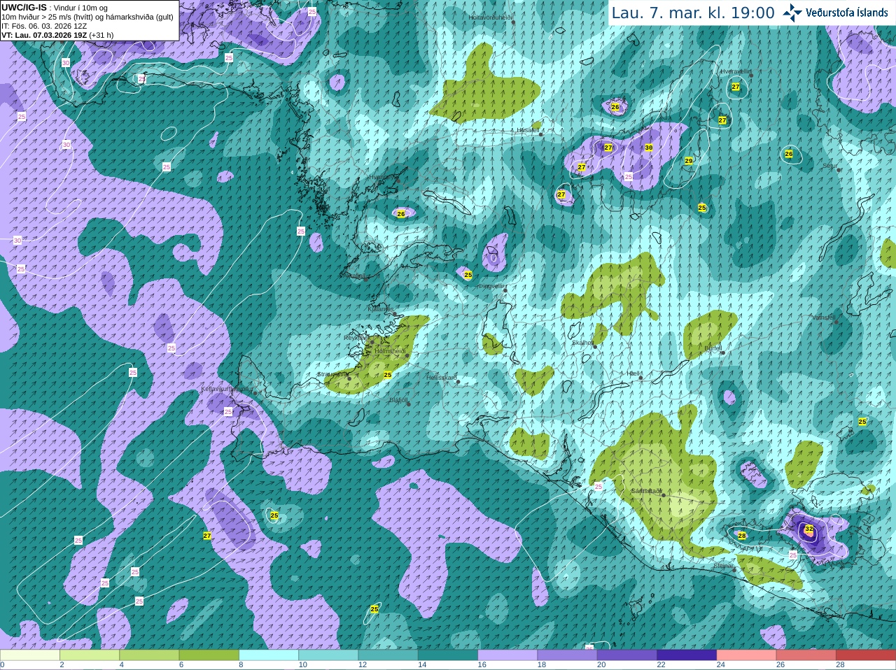This screenshot has width=896, height=670.
Task: Select the 'Lau. 7. mar. kl. 19:00' timestamp
Action: (693, 13)
